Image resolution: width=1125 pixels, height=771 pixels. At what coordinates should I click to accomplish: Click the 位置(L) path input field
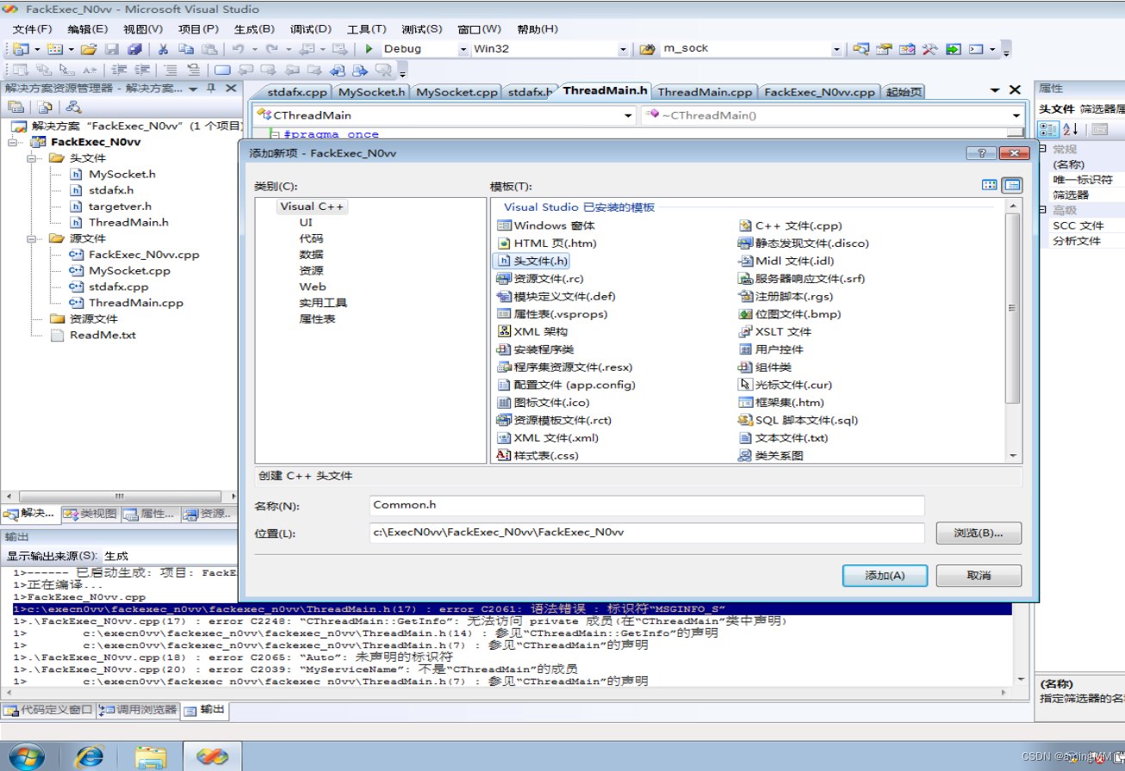(647, 533)
